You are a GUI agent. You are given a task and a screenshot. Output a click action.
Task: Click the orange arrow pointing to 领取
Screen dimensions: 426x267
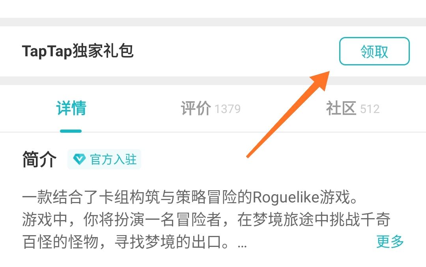pos(288,114)
